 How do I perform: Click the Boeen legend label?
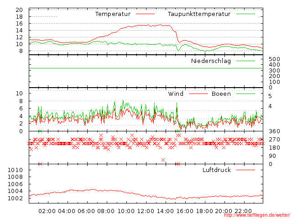pos(221,94)
